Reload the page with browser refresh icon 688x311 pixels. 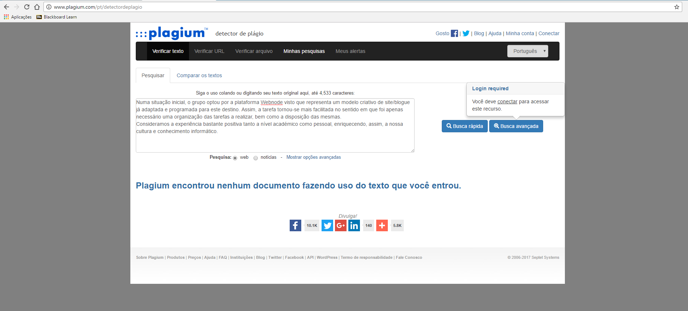27,7
